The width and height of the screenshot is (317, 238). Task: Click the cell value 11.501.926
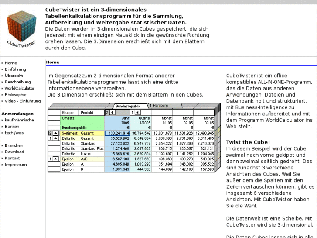(x=183, y=133)
